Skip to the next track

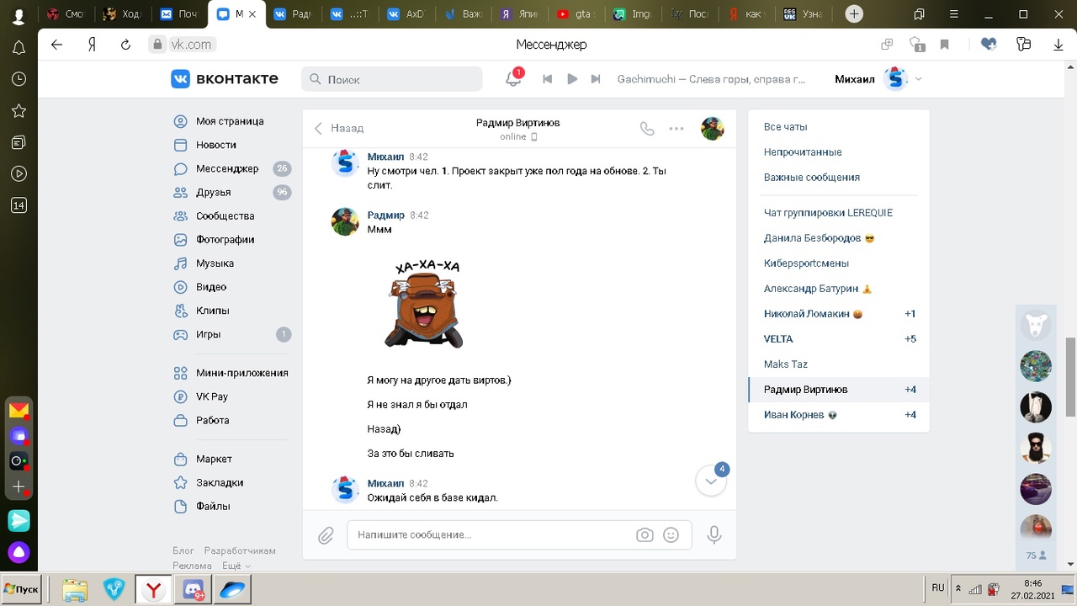pyautogui.click(x=596, y=79)
